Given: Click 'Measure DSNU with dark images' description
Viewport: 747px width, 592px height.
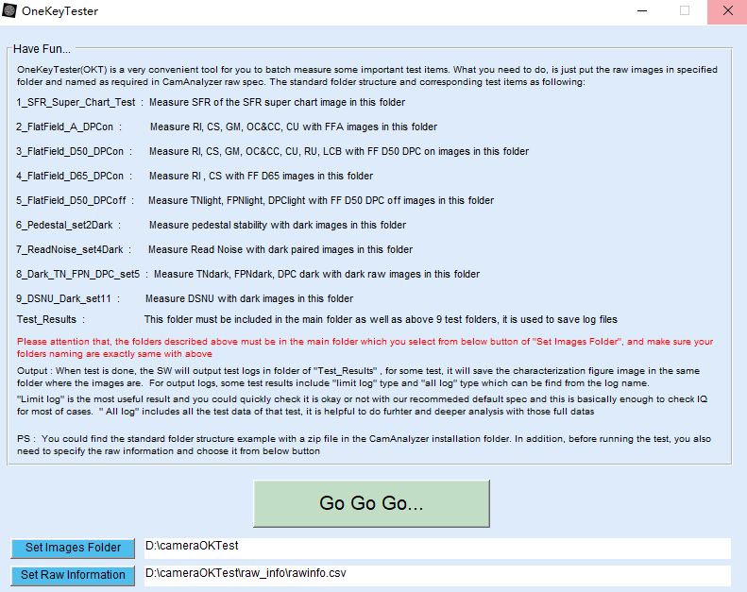Looking at the screenshot, I should (249, 299).
